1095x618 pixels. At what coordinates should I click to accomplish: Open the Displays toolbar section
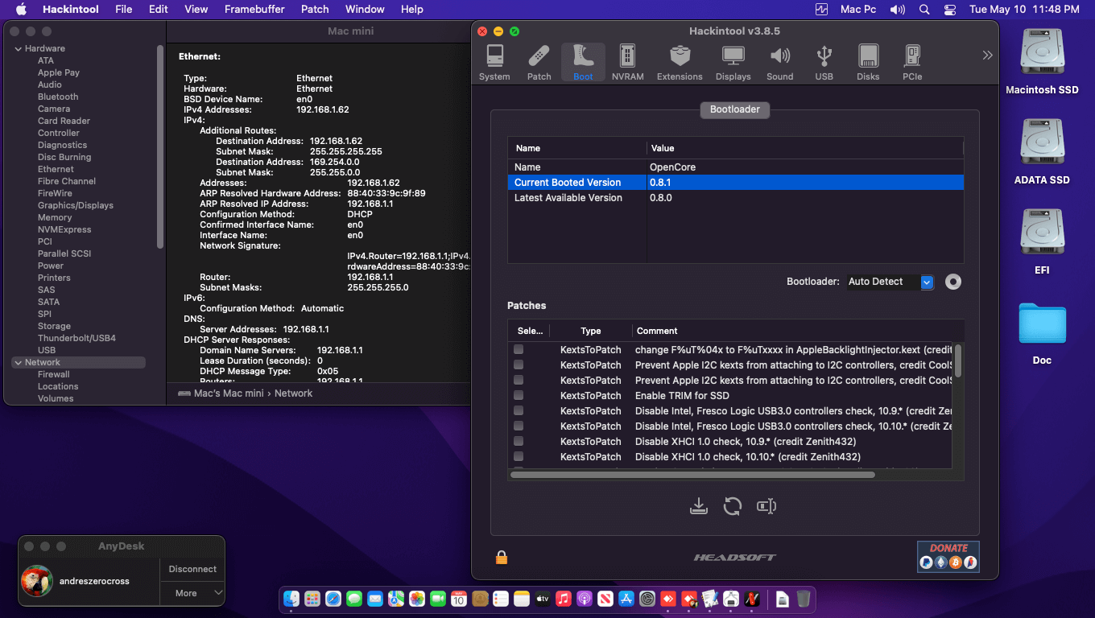[x=733, y=63]
